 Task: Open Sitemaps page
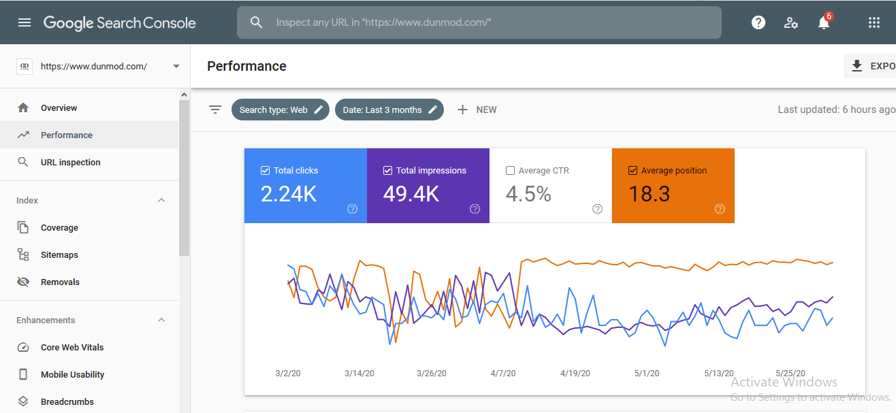click(89, 254)
